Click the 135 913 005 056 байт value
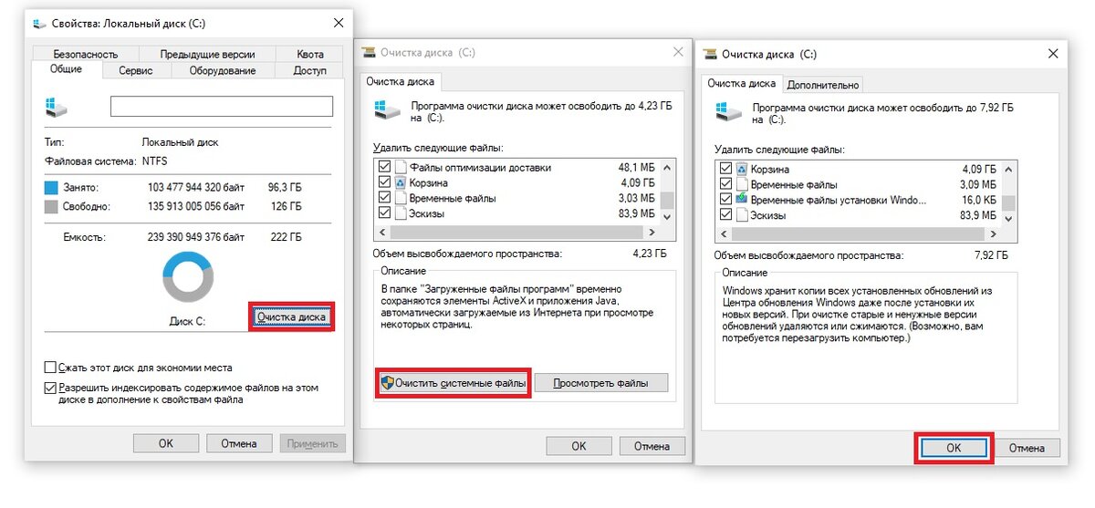This screenshot has height=508, width=1095. pos(196,206)
